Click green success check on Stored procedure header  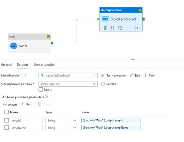[140, 10]
